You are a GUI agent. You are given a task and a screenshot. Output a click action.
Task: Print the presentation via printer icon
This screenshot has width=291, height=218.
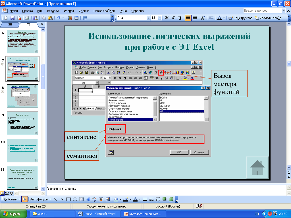27,18
